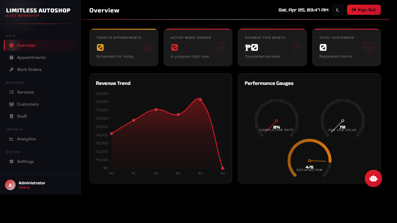Toggle dark mode with moon button
397x223 pixels.
click(x=338, y=10)
